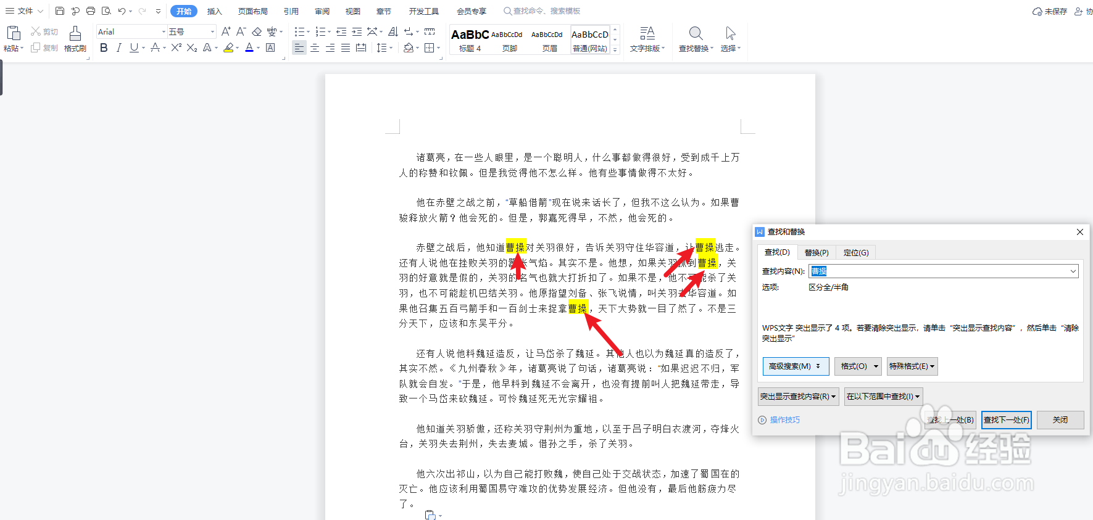Click the Undo arrow icon
Viewport: 1093px width, 520px height.
pyautogui.click(x=122, y=11)
